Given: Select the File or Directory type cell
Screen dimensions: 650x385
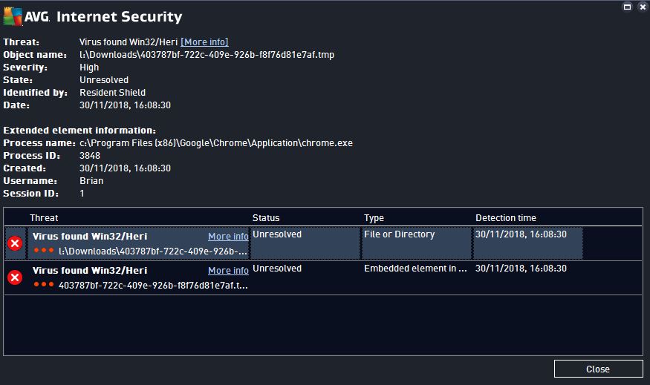Looking at the screenshot, I should coord(399,234).
